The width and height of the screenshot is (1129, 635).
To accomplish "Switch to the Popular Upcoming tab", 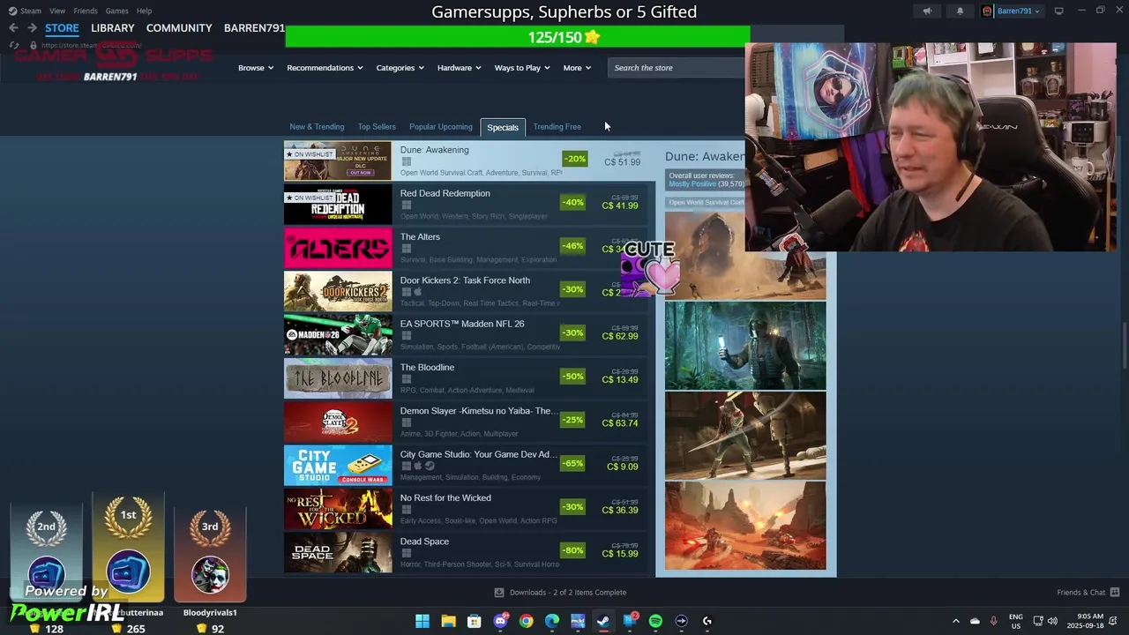I will [x=441, y=127].
